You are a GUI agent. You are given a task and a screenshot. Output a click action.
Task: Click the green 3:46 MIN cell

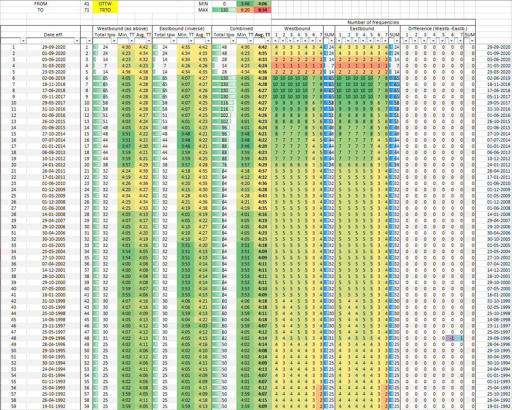(x=245, y=4)
